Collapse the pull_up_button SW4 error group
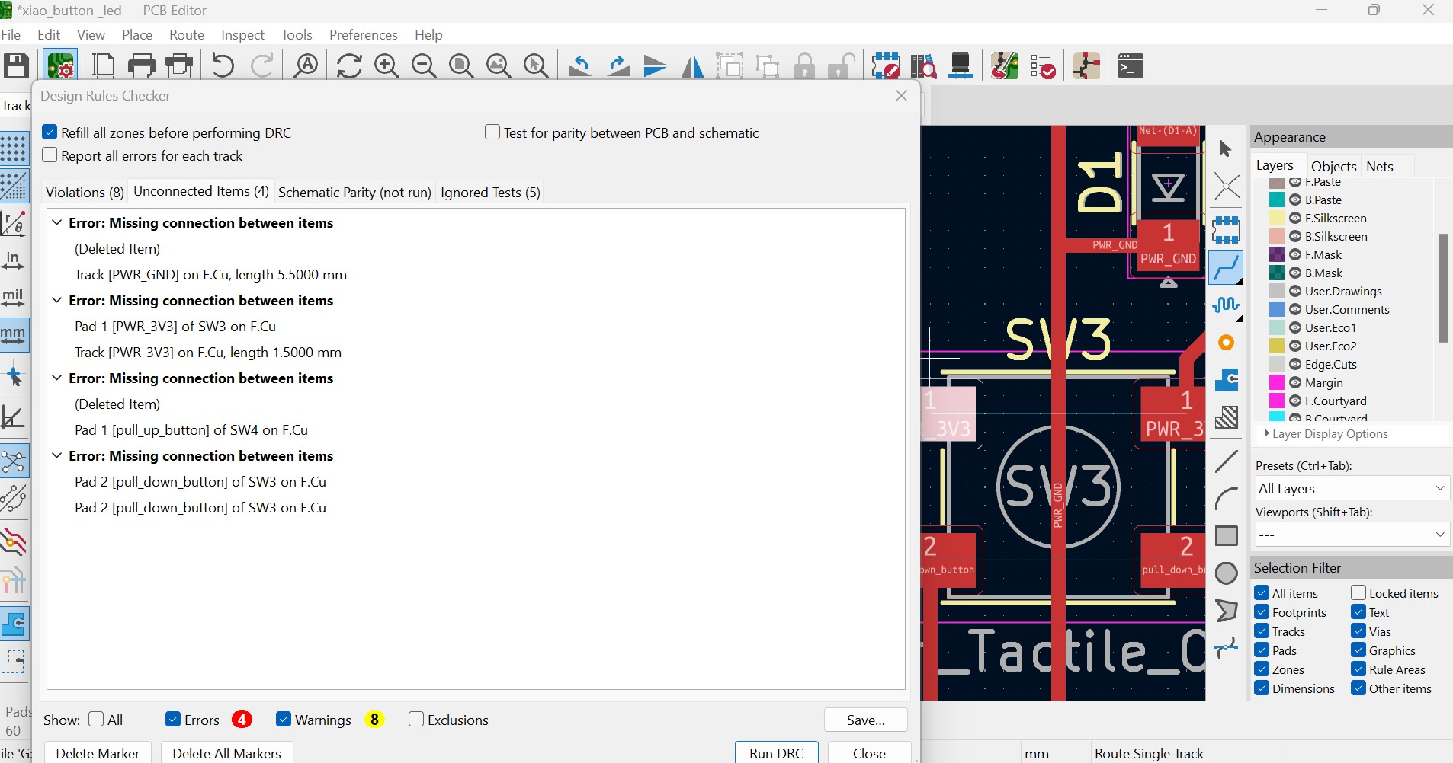The image size is (1453, 763). pyautogui.click(x=57, y=378)
